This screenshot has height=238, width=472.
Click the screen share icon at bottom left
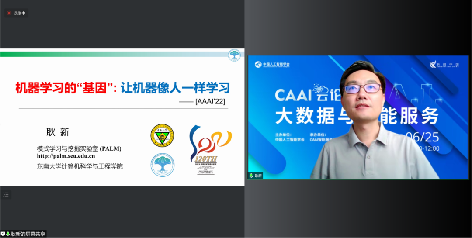coord(3,234)
